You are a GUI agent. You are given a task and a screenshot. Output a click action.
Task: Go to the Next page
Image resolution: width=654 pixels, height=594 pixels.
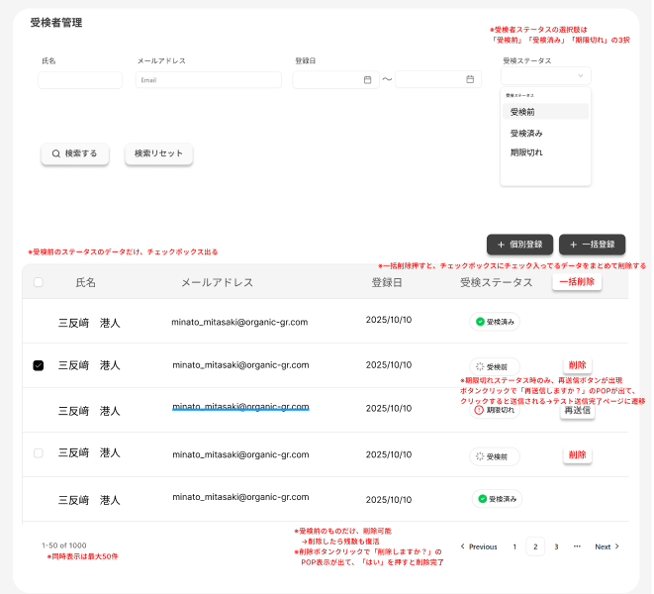click(607, 546)
